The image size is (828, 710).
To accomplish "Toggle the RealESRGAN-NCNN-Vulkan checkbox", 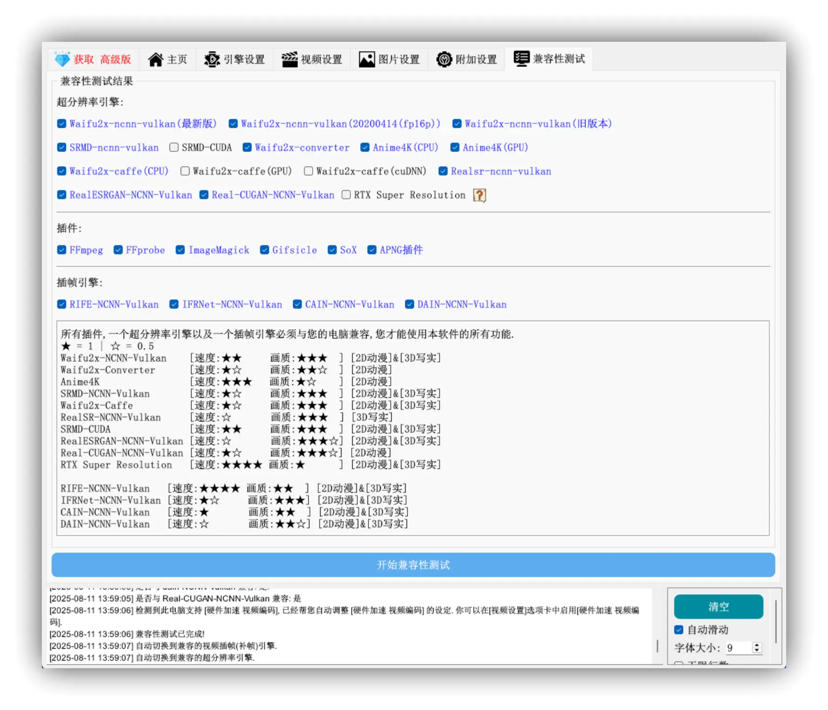I will [x=61, y=195].
